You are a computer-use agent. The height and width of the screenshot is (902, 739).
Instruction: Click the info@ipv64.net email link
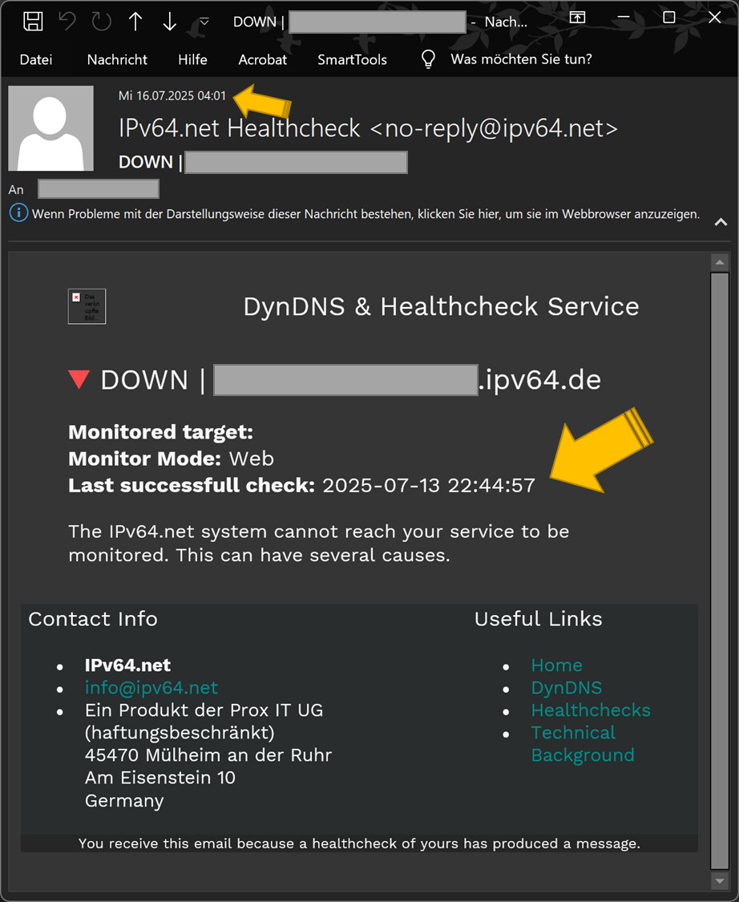(151, 687)
